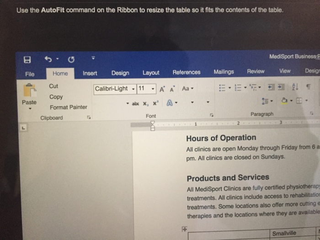320x240 pixels.
Task: Click Sort A-Z icon
Action: click(295, 87)
